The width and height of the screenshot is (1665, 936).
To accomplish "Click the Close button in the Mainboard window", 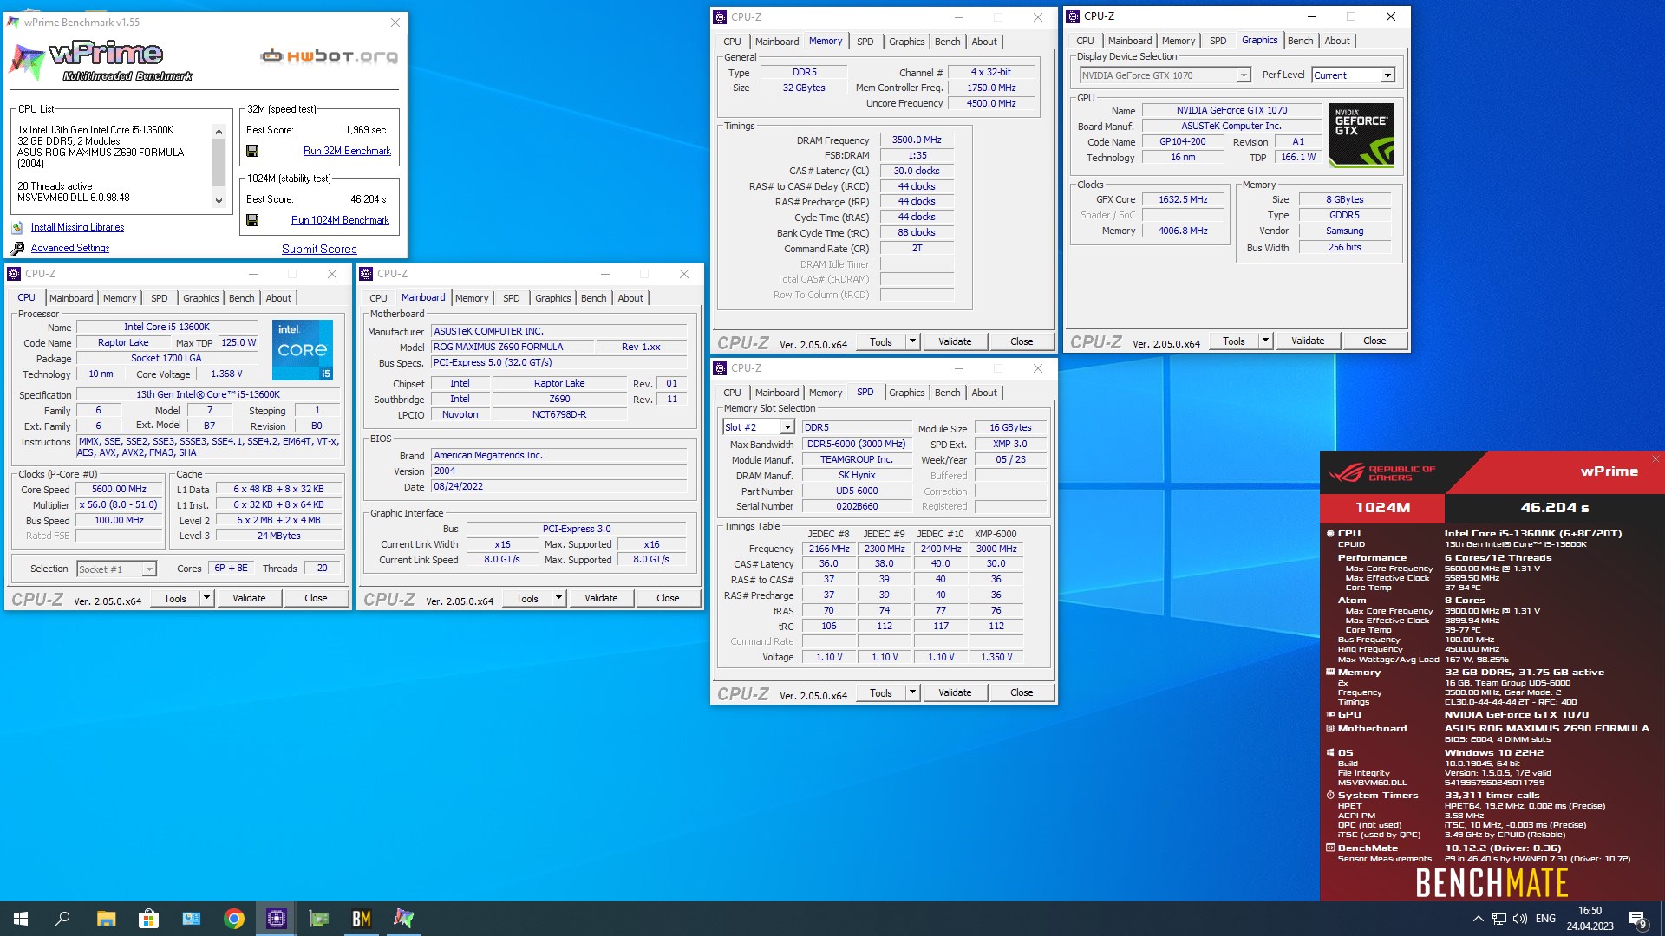I will (x=668, y=598).
